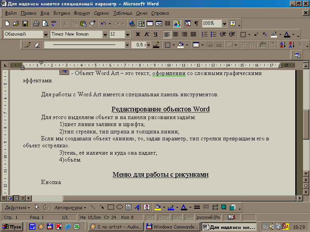Open the Таблица menu
310x232 pixels.
pos(122,13)
